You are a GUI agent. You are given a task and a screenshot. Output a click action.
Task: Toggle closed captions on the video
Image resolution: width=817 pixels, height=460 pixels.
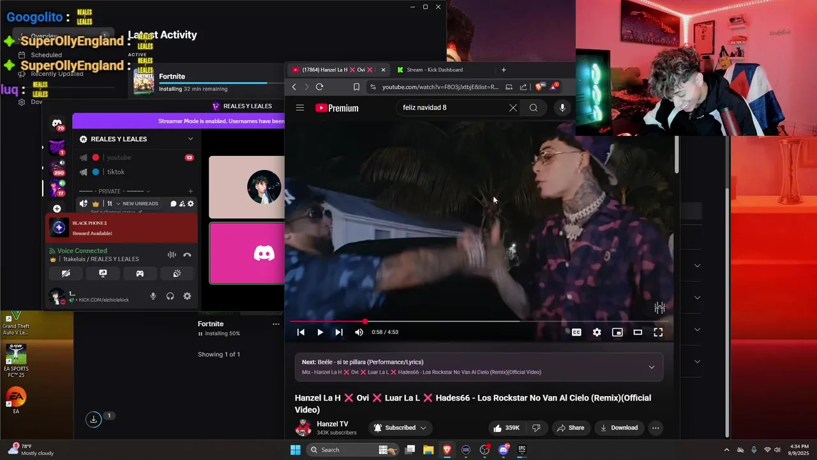click(x=576, y=332)
